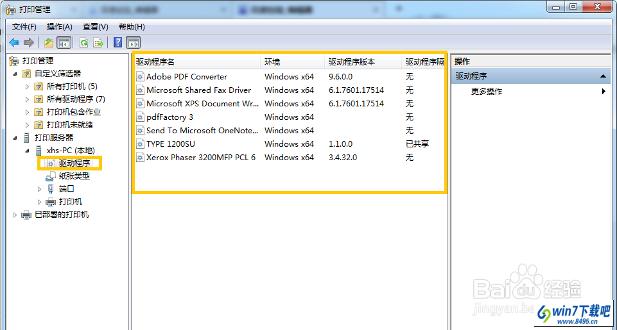Click the 操作 pane header

531,62
